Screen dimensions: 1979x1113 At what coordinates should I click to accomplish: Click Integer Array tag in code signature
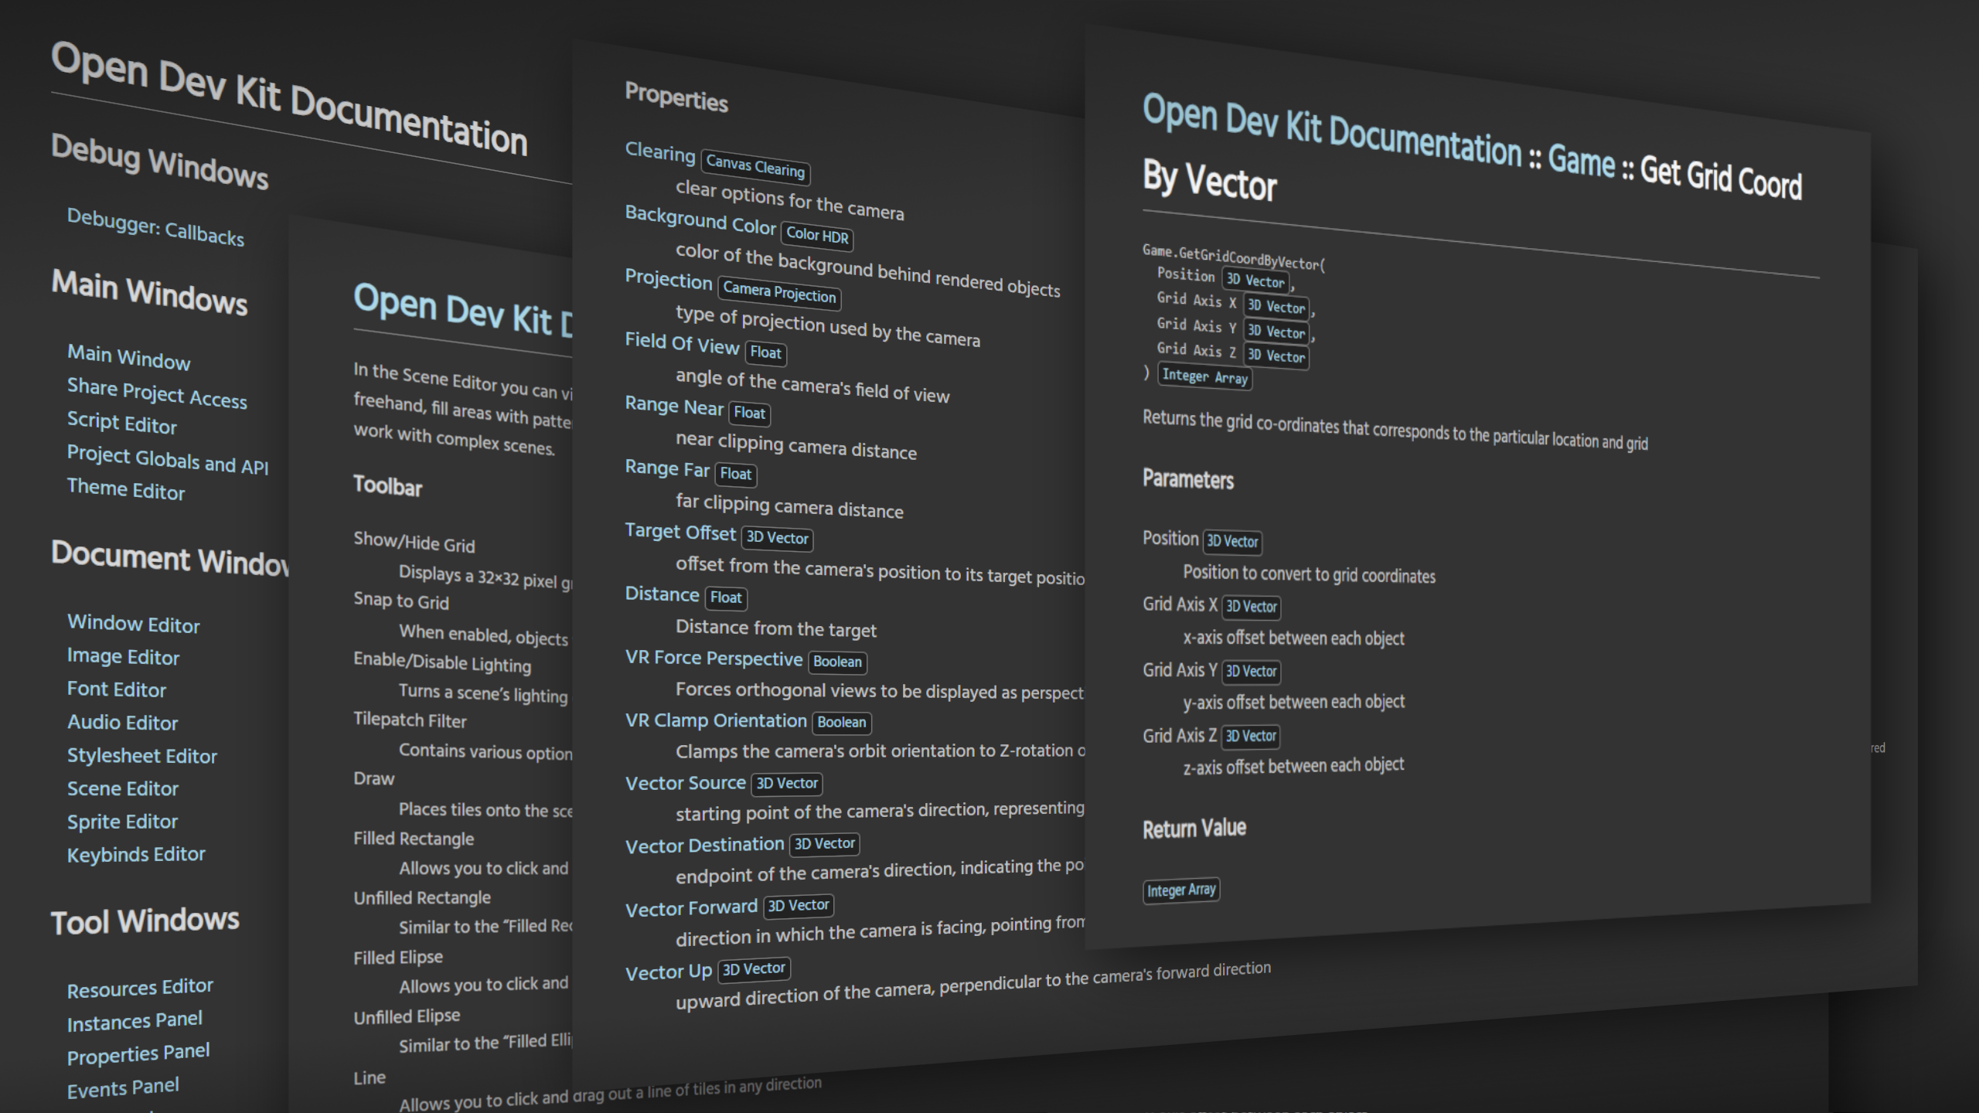1204,376
